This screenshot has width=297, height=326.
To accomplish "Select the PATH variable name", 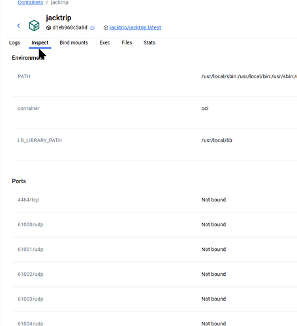I will (24, 76).
